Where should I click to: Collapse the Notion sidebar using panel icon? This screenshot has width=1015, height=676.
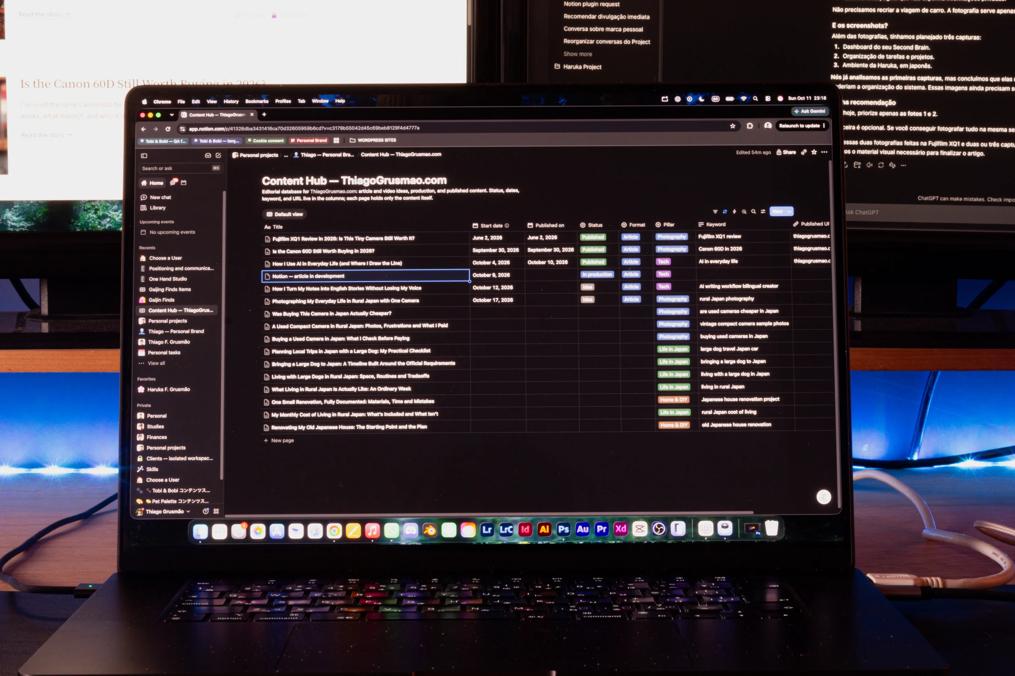(144, 156)
